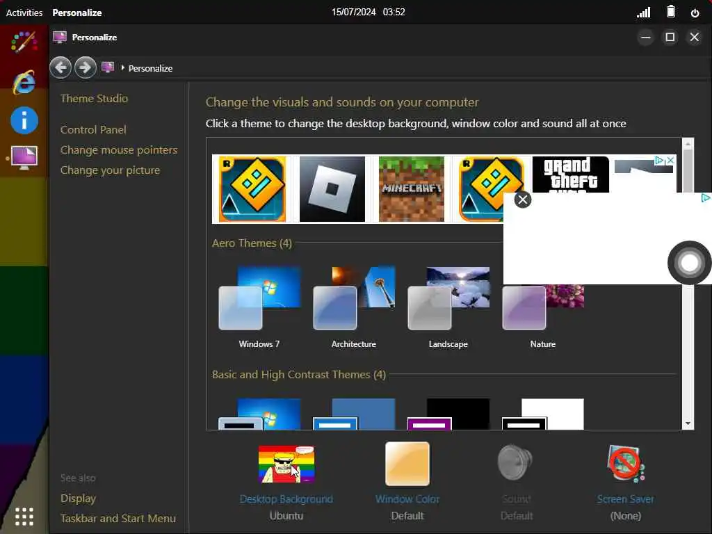Viewport: 712px width, 534px height.
Task: Click the Personalize window title icon
Action: point(60,37)
